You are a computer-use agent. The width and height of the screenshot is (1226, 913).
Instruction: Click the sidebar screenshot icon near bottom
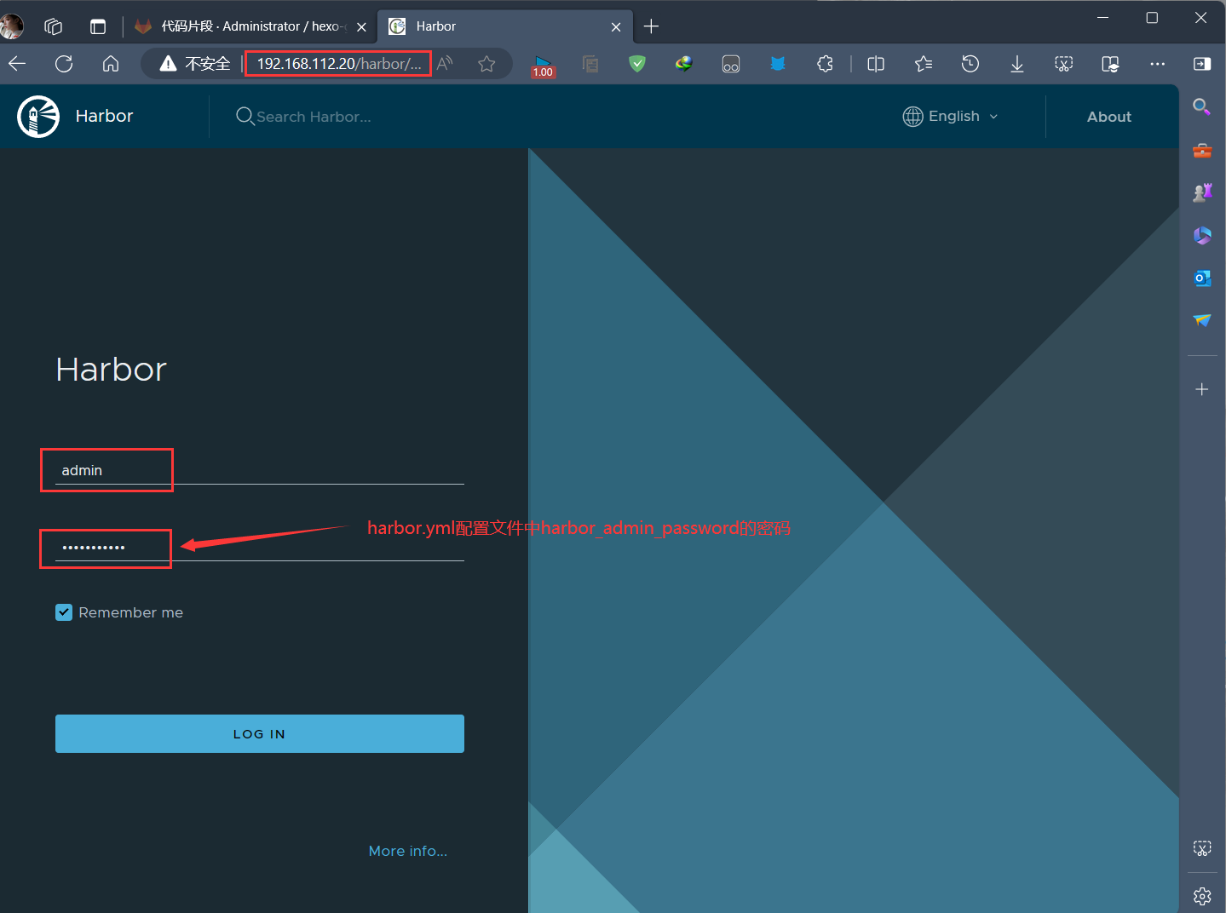(1202, 848)
